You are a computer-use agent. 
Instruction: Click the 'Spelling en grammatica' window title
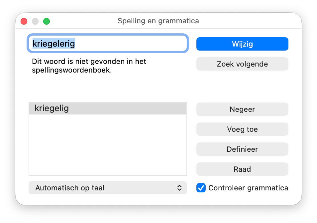pyautogui.click(x=158, y=21)
